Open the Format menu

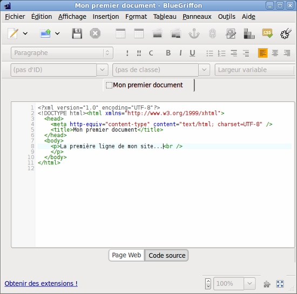coord(136,17)
